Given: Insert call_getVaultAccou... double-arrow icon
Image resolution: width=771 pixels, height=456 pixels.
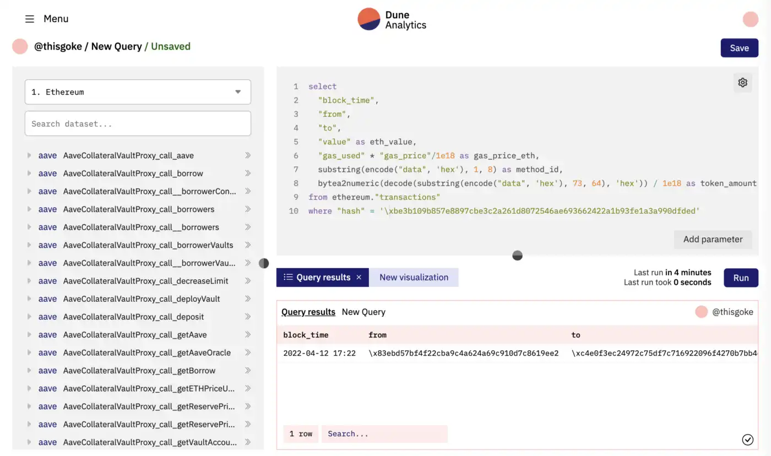Looking at the screenshot, I should click(248, 442).
